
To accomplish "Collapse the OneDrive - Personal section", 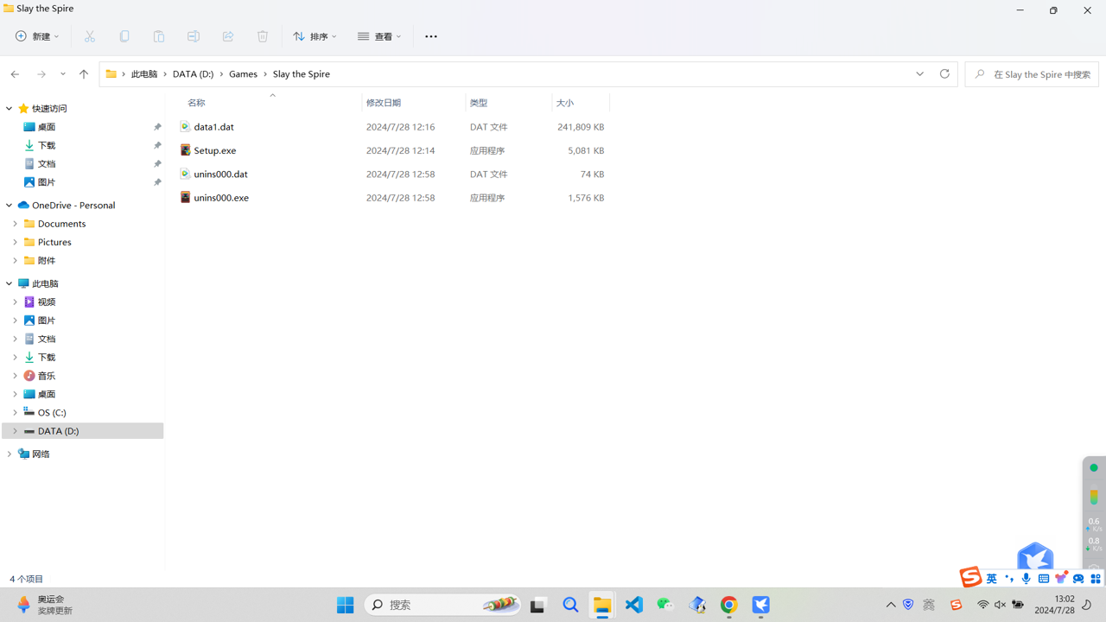I will coord(10,206).
